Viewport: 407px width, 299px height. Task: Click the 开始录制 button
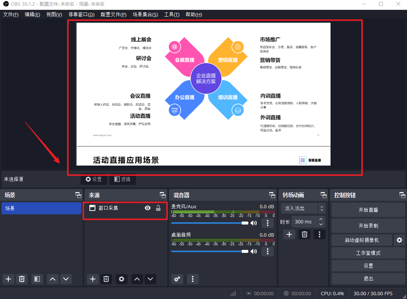click(368, 226)
